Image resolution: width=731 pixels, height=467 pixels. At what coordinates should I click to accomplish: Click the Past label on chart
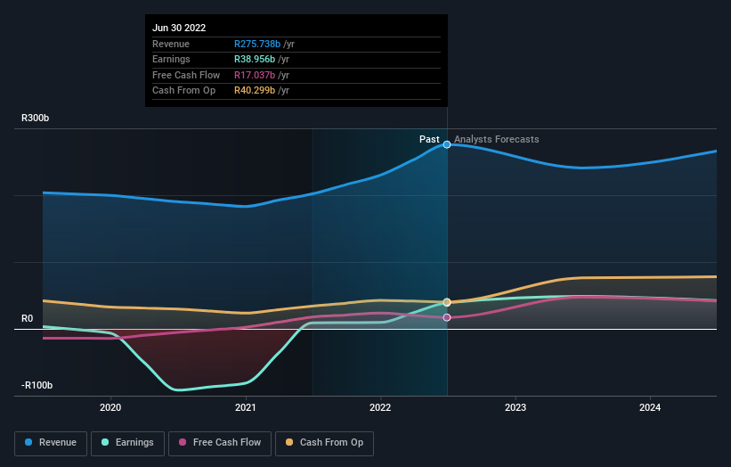point(429,139)
